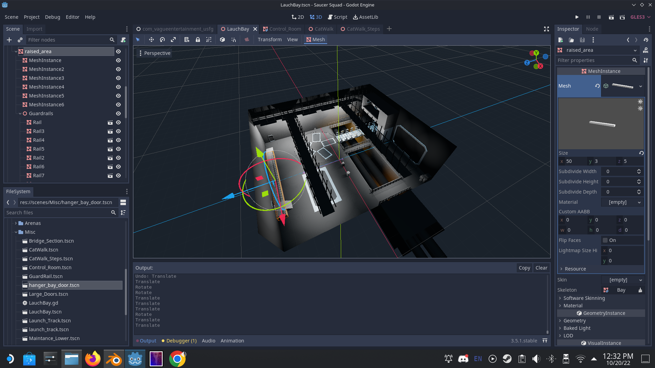Toggle the snap mode icon
The width and height of the screenshot is (655, 368).
click(x=234, y=40)
